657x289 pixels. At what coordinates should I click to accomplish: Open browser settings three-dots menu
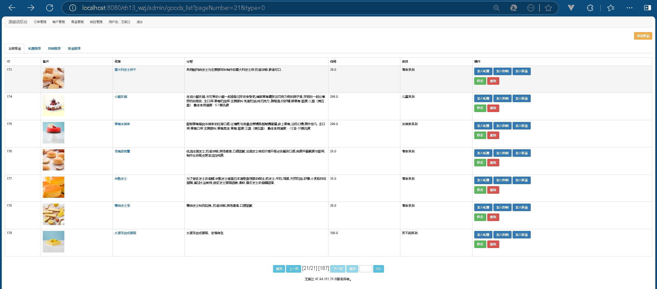629,8
